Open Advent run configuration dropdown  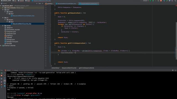(x=146, y=1)
